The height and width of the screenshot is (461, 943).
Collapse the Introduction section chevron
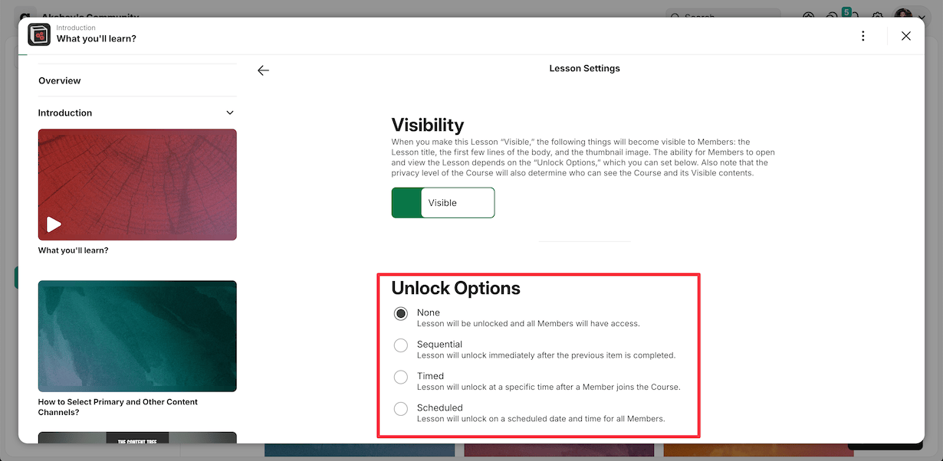[x=230, y=113]
